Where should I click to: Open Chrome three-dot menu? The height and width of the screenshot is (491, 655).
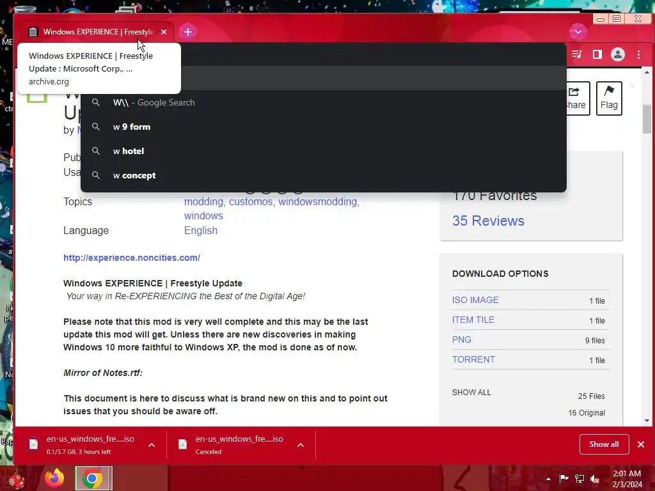click(638, 54)
